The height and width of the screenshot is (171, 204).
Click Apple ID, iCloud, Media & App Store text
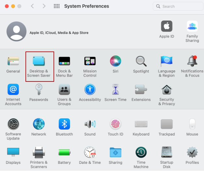[59, 33]
